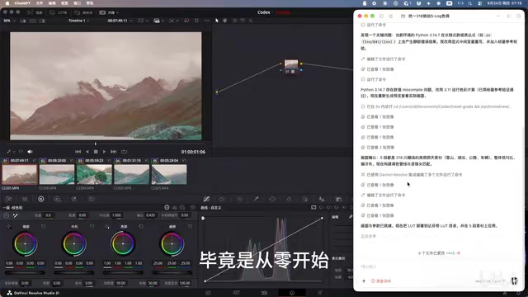Open the Tracker palette

(289, 199)
